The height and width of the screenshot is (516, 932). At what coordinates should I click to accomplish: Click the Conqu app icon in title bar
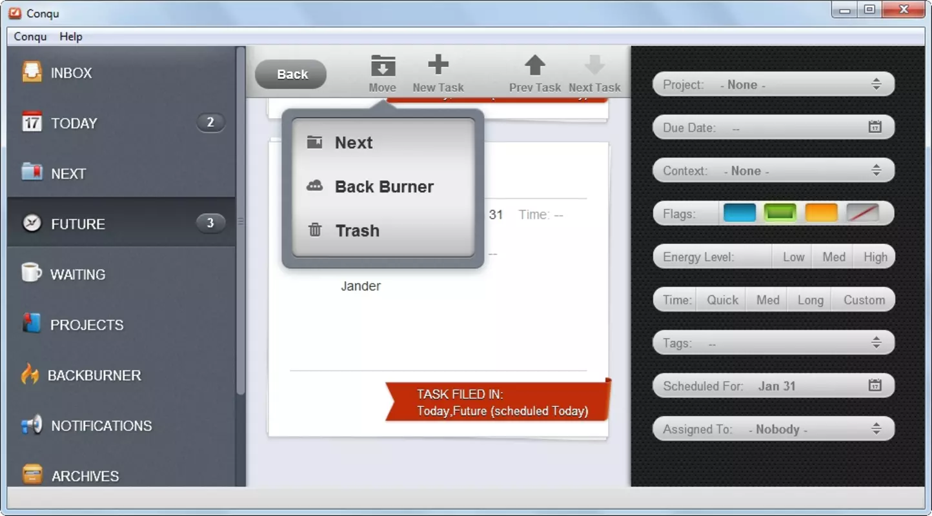point(15,12)
